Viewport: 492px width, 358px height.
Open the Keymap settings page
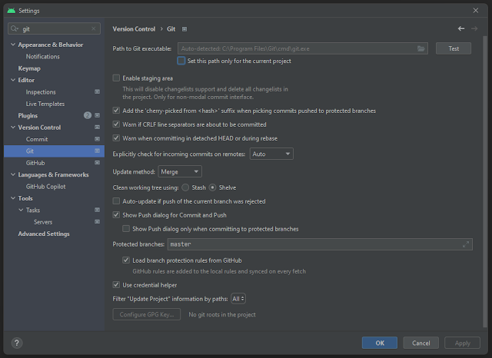click(29, 68)
